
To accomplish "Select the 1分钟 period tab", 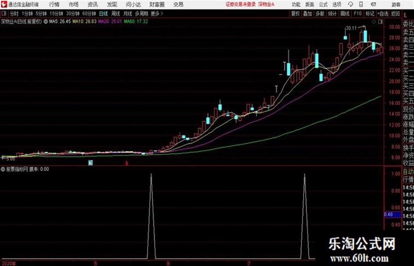I will coord(27,14).
